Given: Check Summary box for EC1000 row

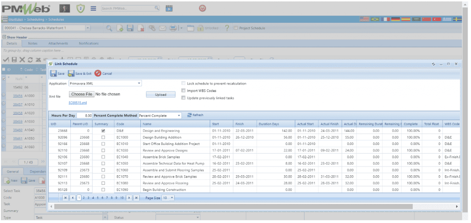Looking at the screenshot, I should [103, 137].
